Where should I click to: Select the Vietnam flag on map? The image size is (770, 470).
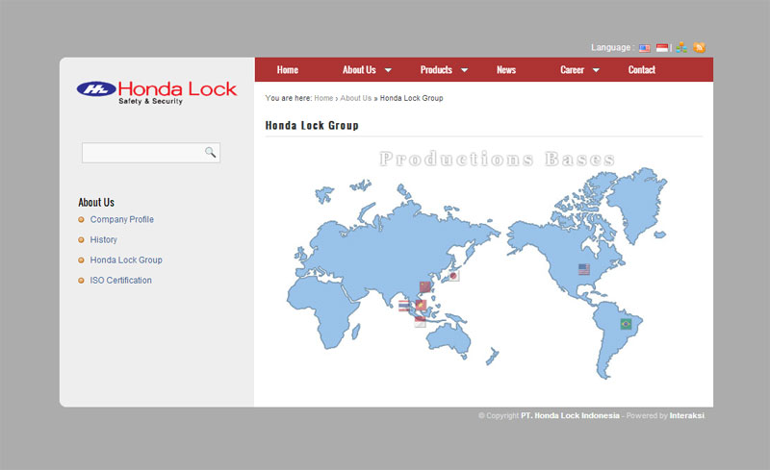pyautogui.click(x=421, y=306)
